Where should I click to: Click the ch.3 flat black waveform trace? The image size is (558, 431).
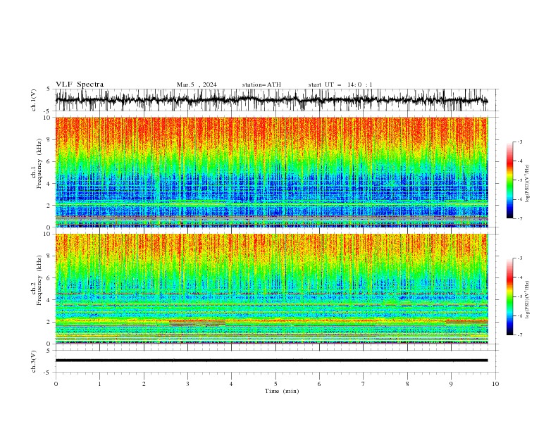[271, 361]
